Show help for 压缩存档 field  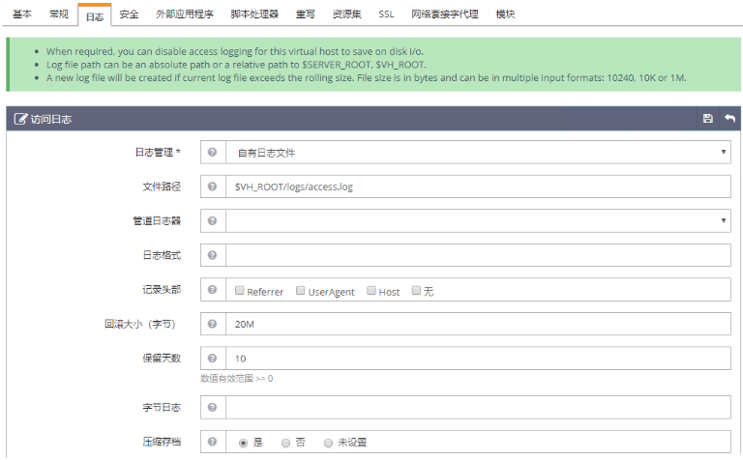tap(212, 442)
